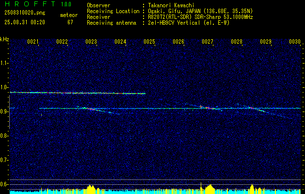Screen dimensions: 305x194
Task: Click frequency axis label 0.8
Action: 4,136
